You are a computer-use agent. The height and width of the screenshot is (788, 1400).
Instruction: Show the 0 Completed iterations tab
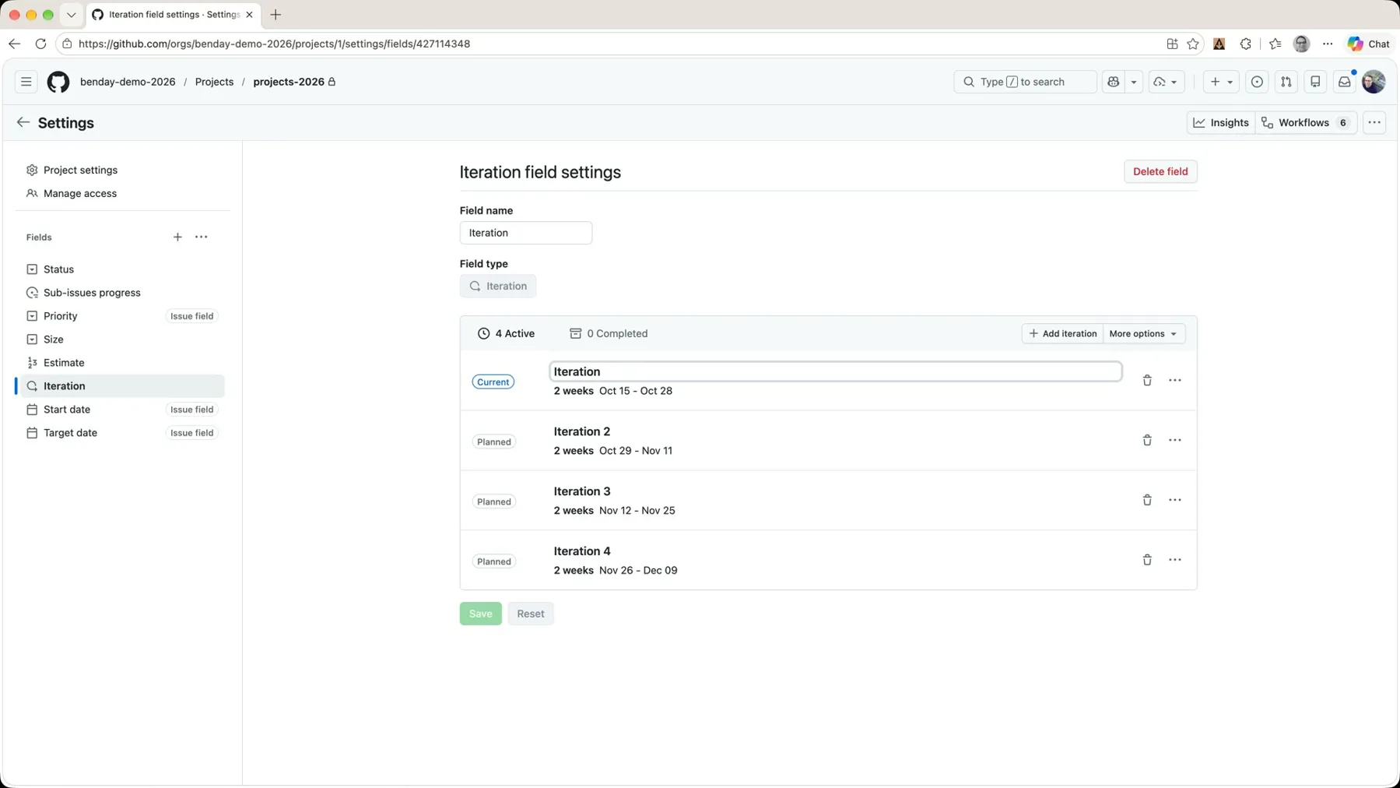[609, 333]
